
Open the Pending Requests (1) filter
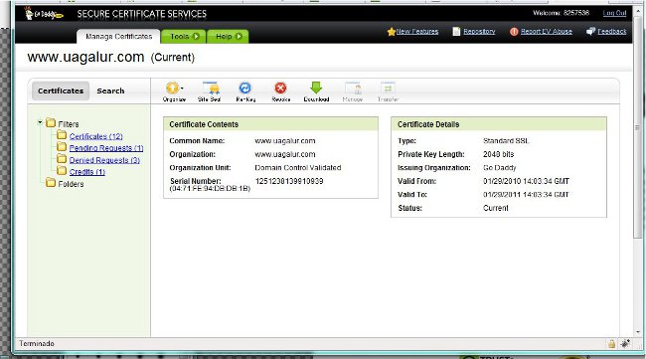pyautogui.click(x=106, y=148)
